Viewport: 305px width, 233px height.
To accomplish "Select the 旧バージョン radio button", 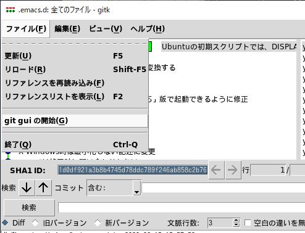I will (59, 223).
